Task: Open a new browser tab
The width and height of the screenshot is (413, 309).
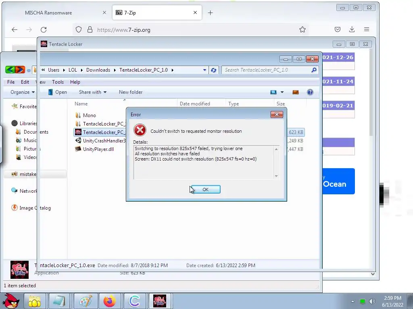Action: coord(210,12)
